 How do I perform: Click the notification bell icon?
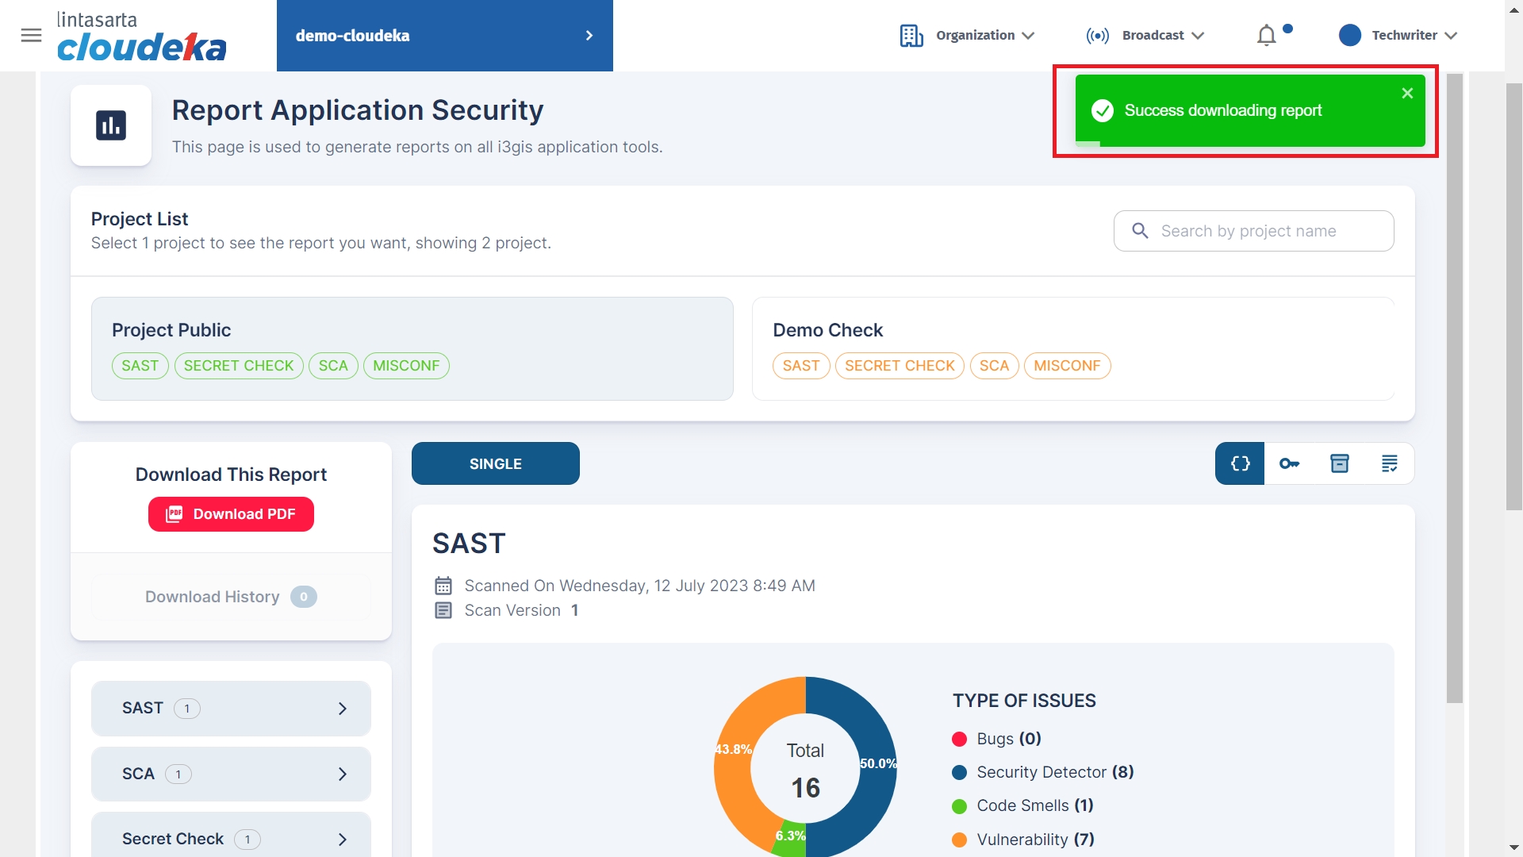point(1266,36)
